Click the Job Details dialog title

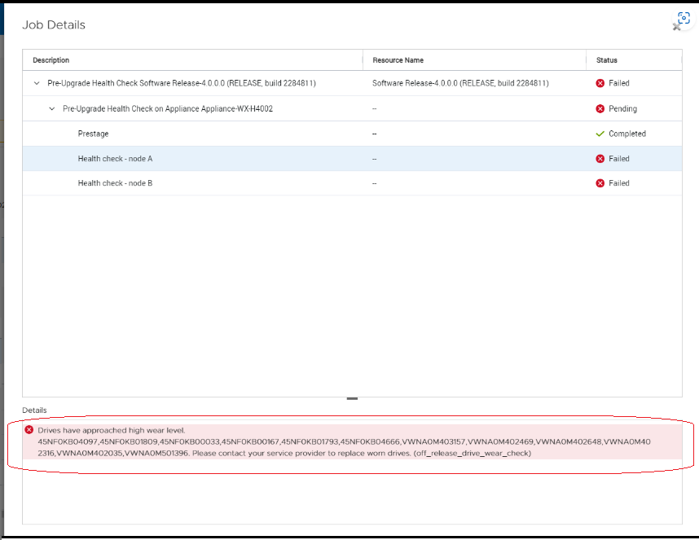click(54, 25)
